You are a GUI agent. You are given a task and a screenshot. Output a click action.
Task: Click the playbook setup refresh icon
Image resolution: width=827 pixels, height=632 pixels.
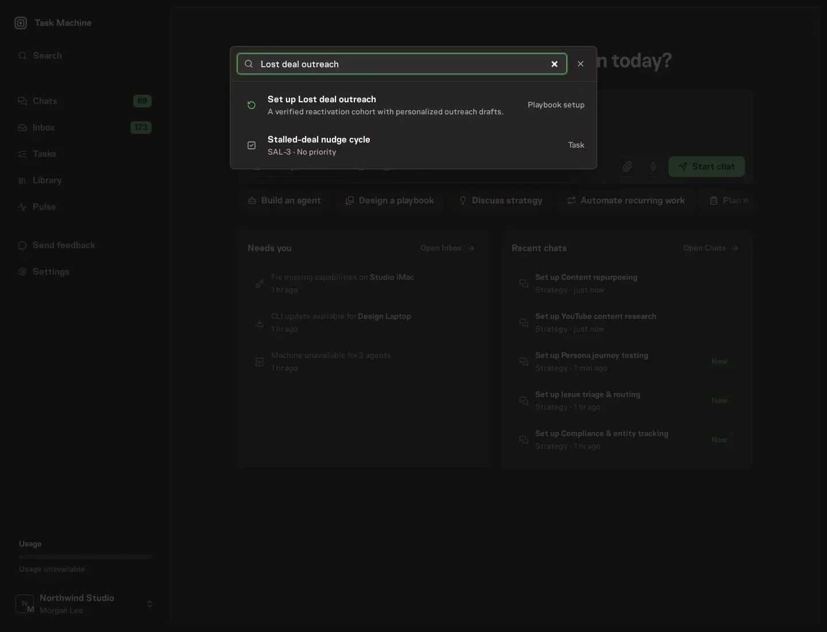point(252,105)
